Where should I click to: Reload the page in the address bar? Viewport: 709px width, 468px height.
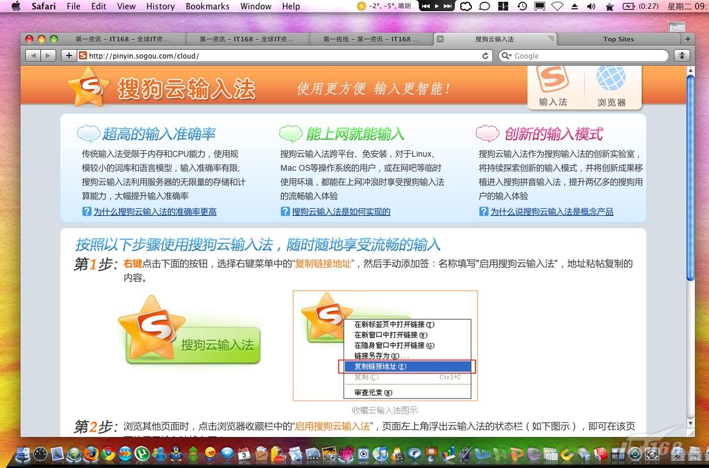tap(485, 56)
